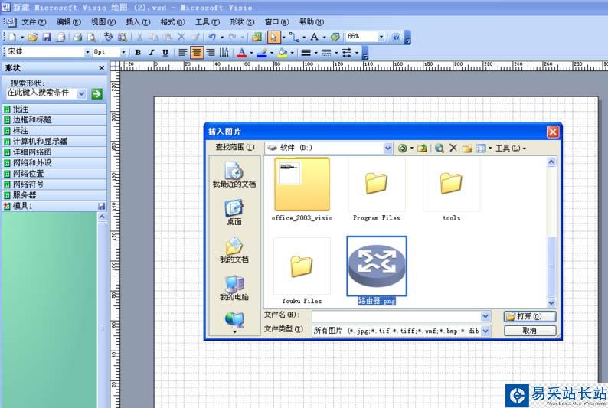Click the save icon on 模具1 stencil
Viewport: 608px width, 408px height.
click(x=101, y=206)
